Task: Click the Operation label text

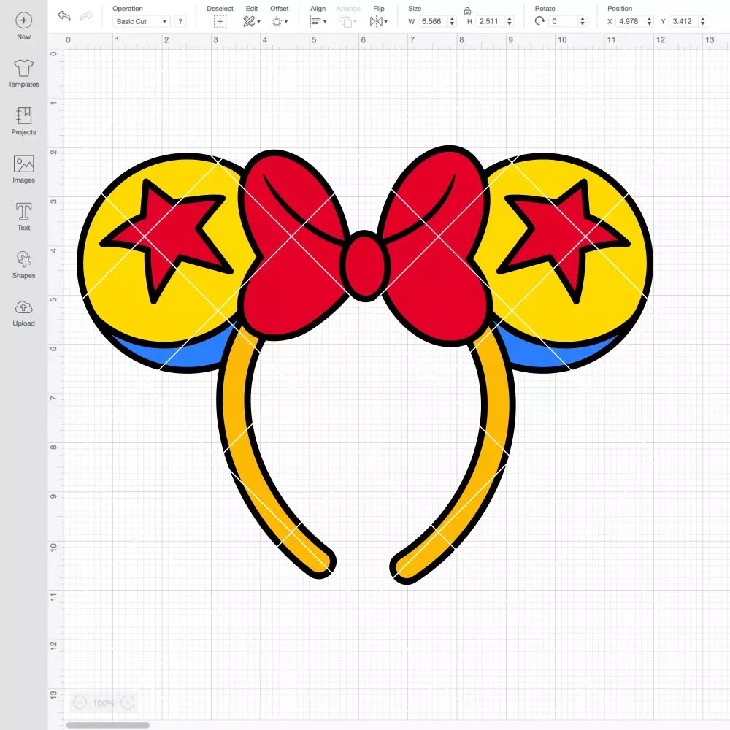Action: [x=128, y=8]
